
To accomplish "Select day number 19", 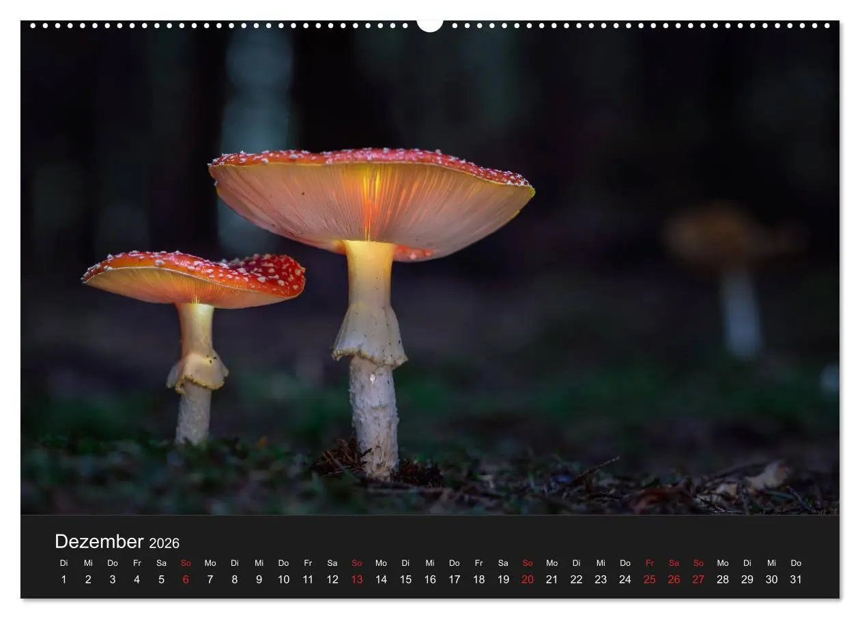I will pyautogui.click(x=503, y=579).
